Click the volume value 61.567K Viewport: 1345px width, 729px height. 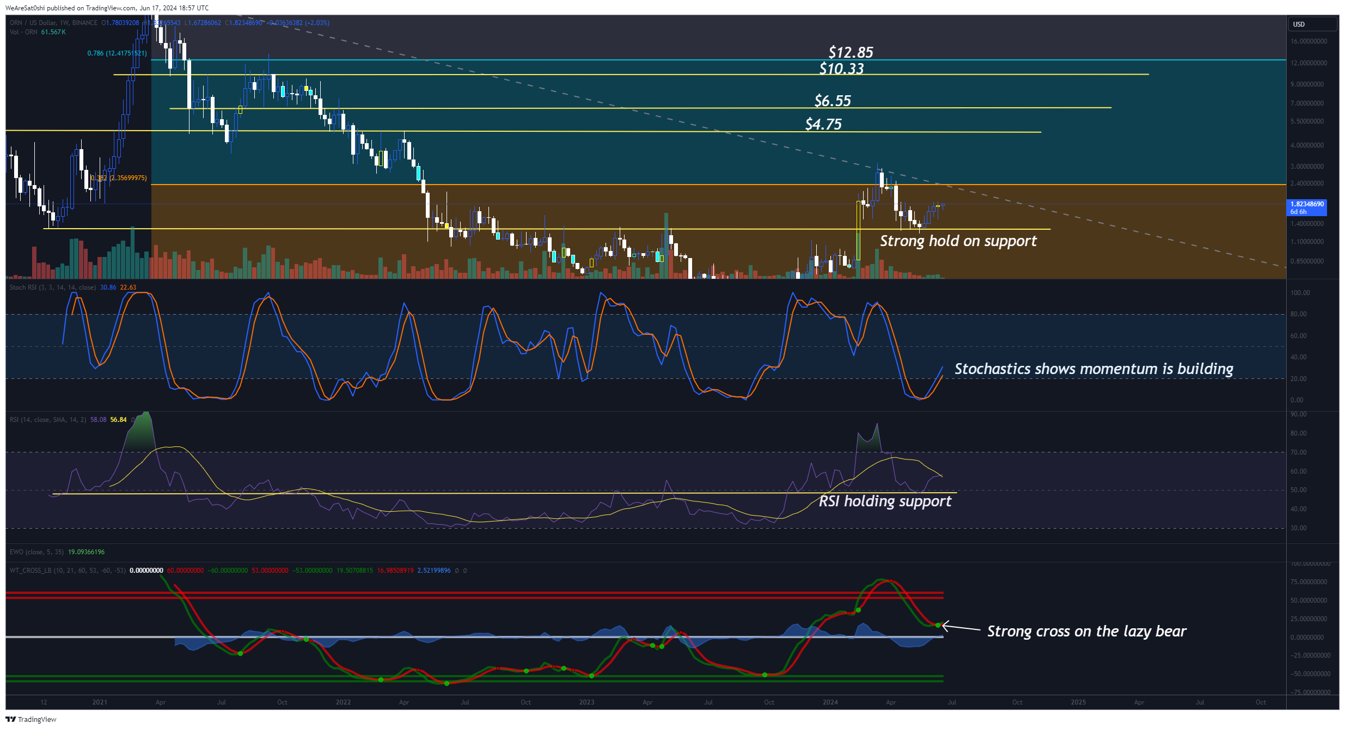[x=53, y=32]
